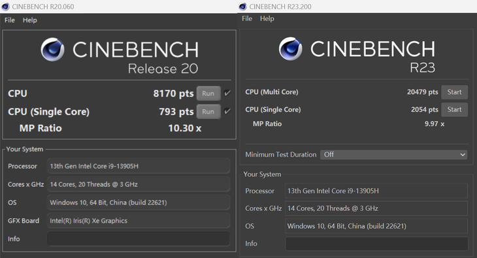This screenshot has width=477, height=258.
Task: Select the 9.97 x MP Ratio value
Action: 435,124
